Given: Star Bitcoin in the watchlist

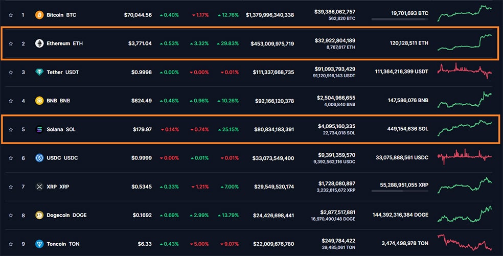Looking at the screenshot, I should pyautogui.click(x=11, y=15).
